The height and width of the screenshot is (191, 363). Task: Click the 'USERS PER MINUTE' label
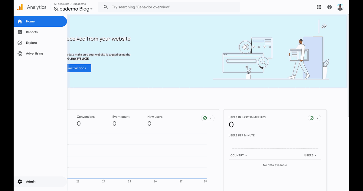click(242, 136)
